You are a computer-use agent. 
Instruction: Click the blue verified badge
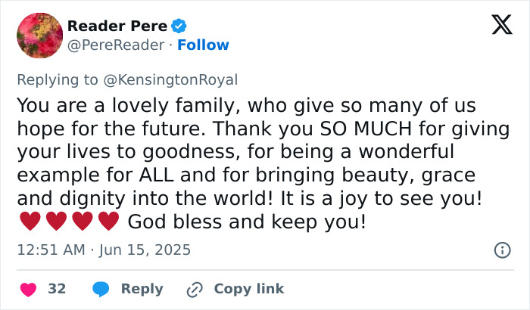[x=179, y=26]
